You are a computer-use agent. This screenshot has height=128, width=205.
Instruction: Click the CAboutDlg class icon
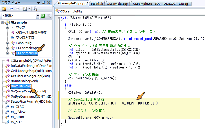pyautogui.click(x=13, y=43)
